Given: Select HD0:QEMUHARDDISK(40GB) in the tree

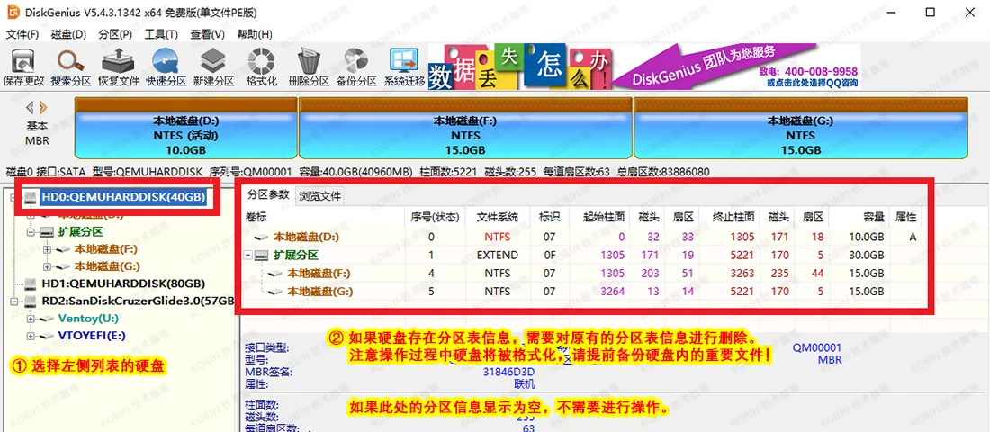Looking at the screenshot, I should [x=124, y=197].
